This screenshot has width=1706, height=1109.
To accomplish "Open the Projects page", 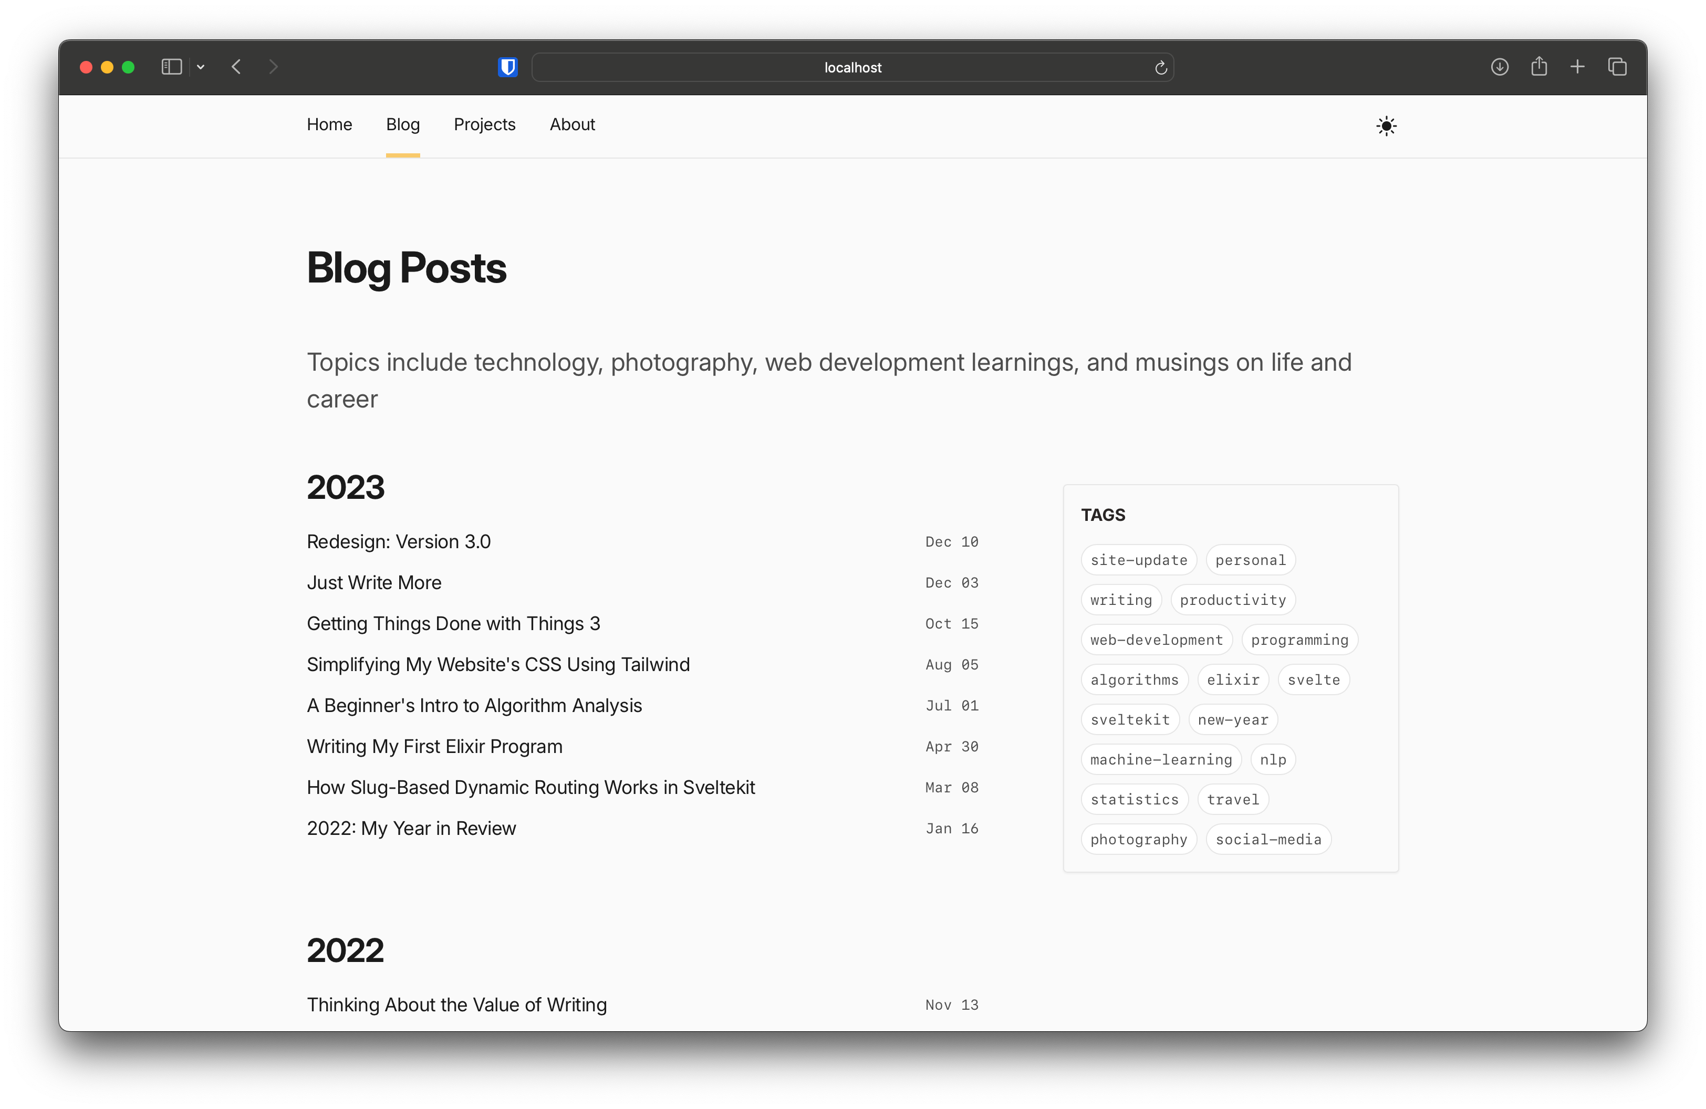I will 485,124.
